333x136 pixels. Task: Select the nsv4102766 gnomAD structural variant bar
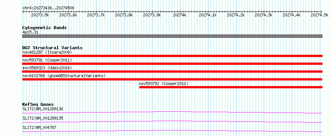pyautogui.click(x=172, y=79)
